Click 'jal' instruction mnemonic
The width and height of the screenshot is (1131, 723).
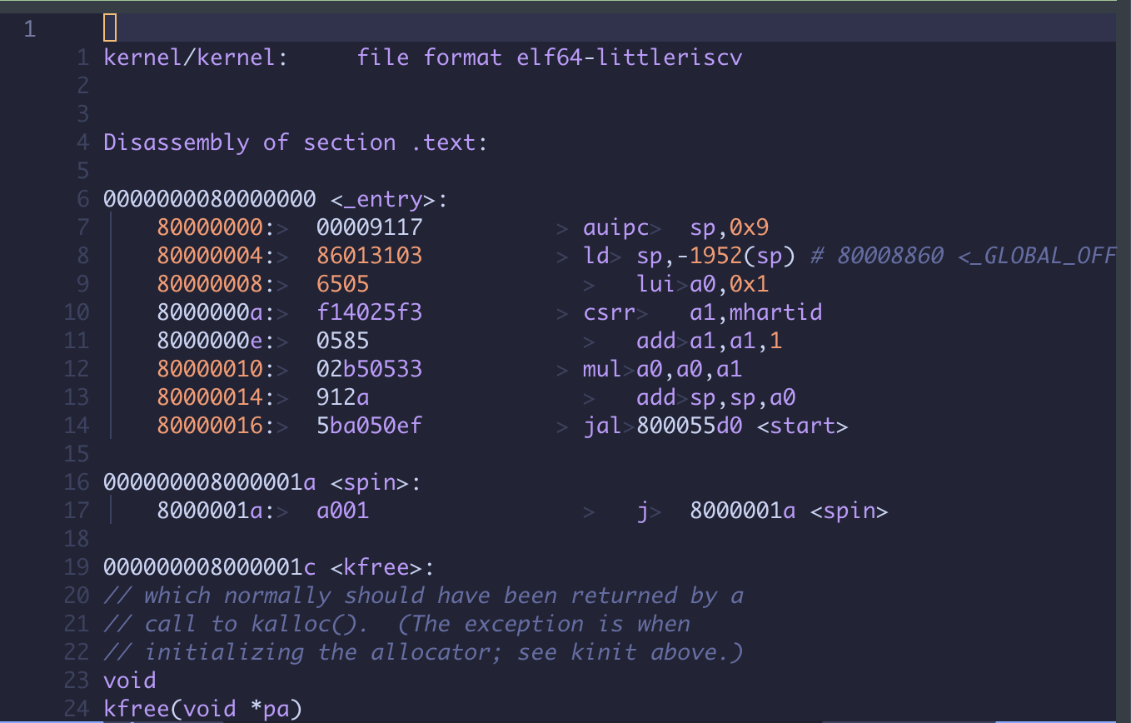603,426
